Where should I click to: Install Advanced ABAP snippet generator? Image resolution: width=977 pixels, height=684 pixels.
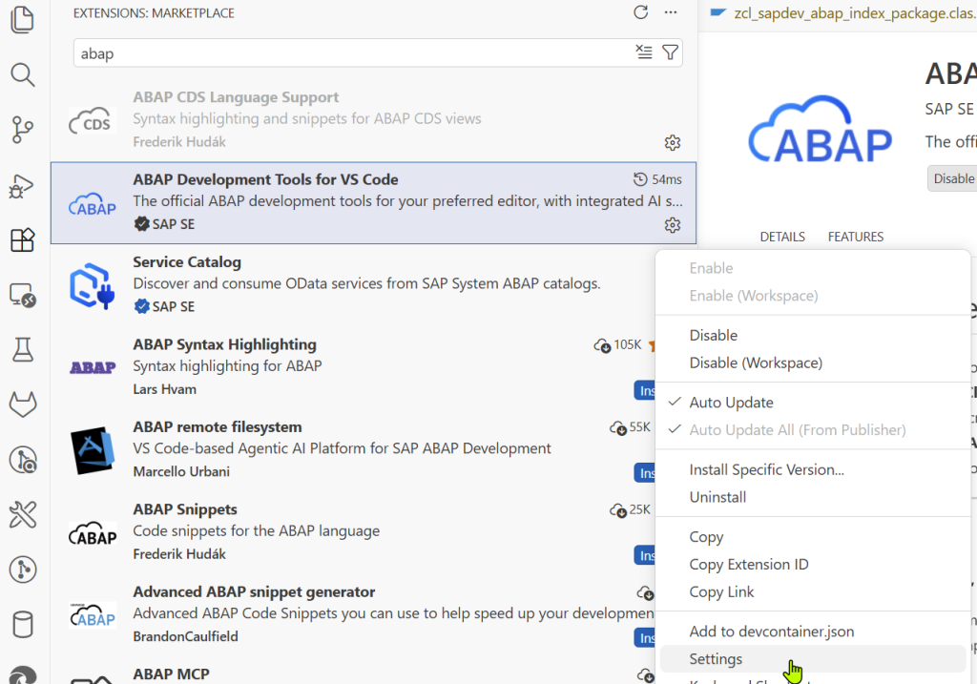(645, 638)
